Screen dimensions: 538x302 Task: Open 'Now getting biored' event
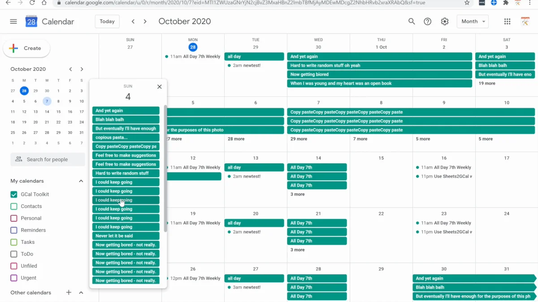(379, 74)
